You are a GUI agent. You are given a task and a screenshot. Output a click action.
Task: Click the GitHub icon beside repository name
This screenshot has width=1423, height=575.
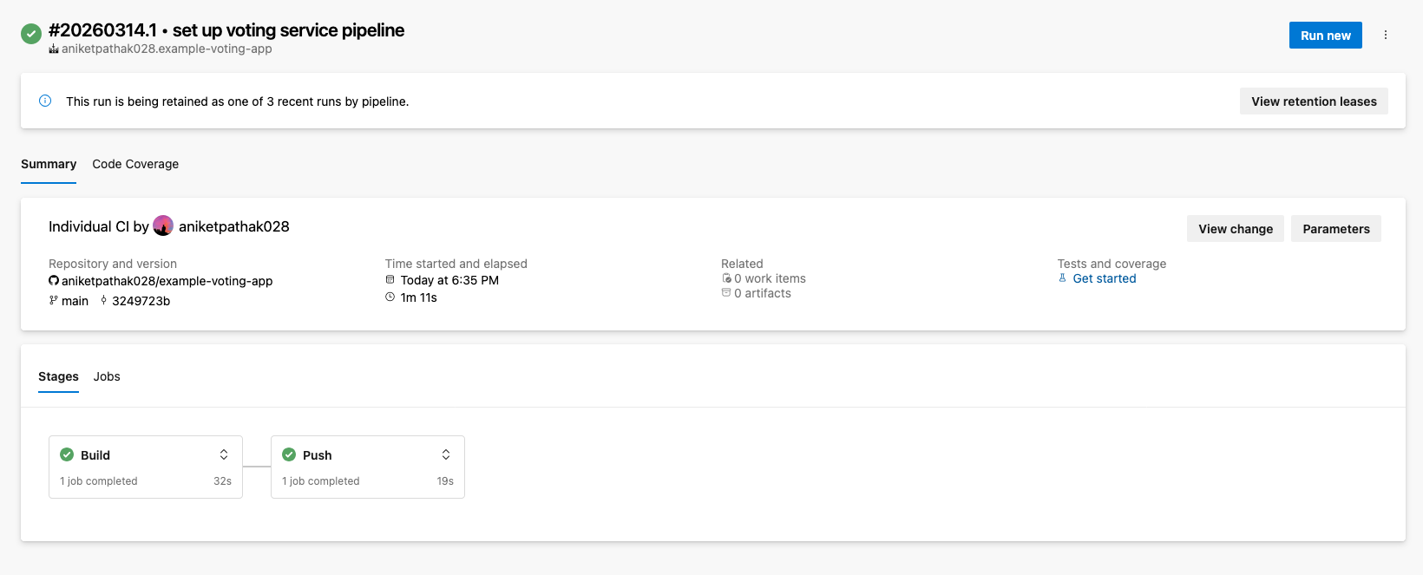point(54,281)
